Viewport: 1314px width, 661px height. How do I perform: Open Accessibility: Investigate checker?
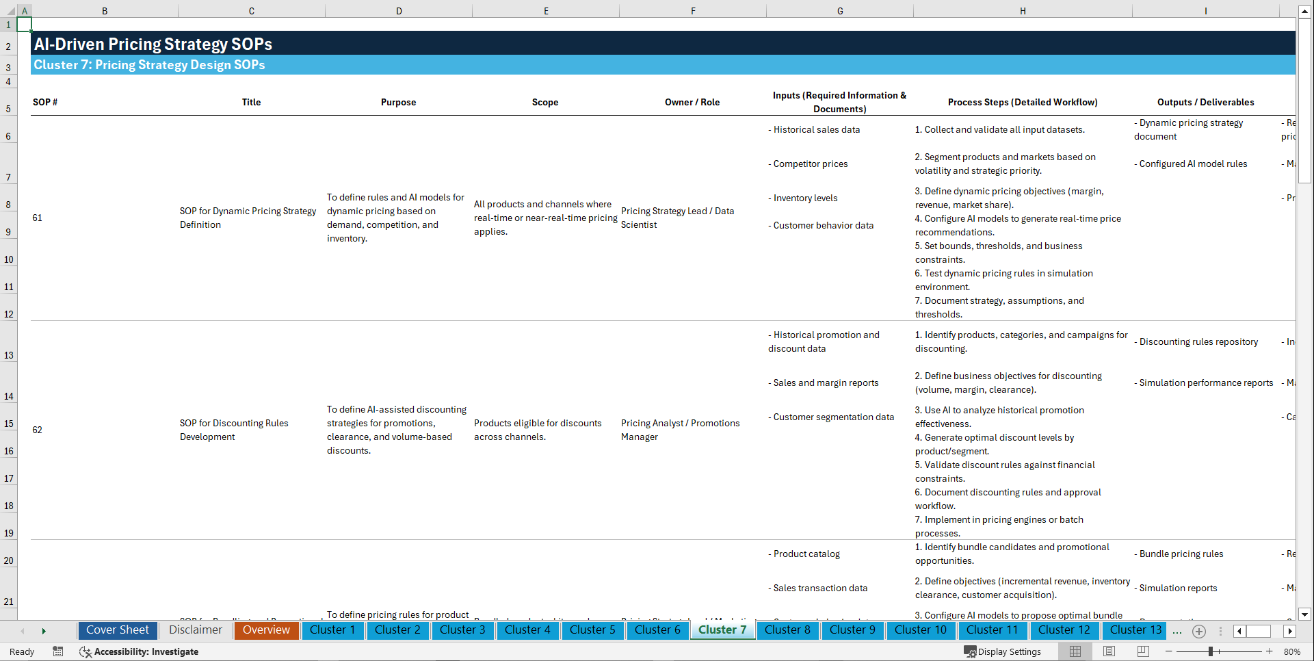[139, 651]
